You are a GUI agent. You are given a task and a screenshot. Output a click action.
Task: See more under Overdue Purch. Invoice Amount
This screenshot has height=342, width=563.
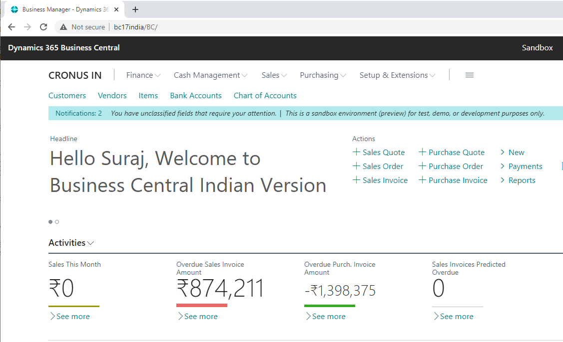(x=325, y=316)
